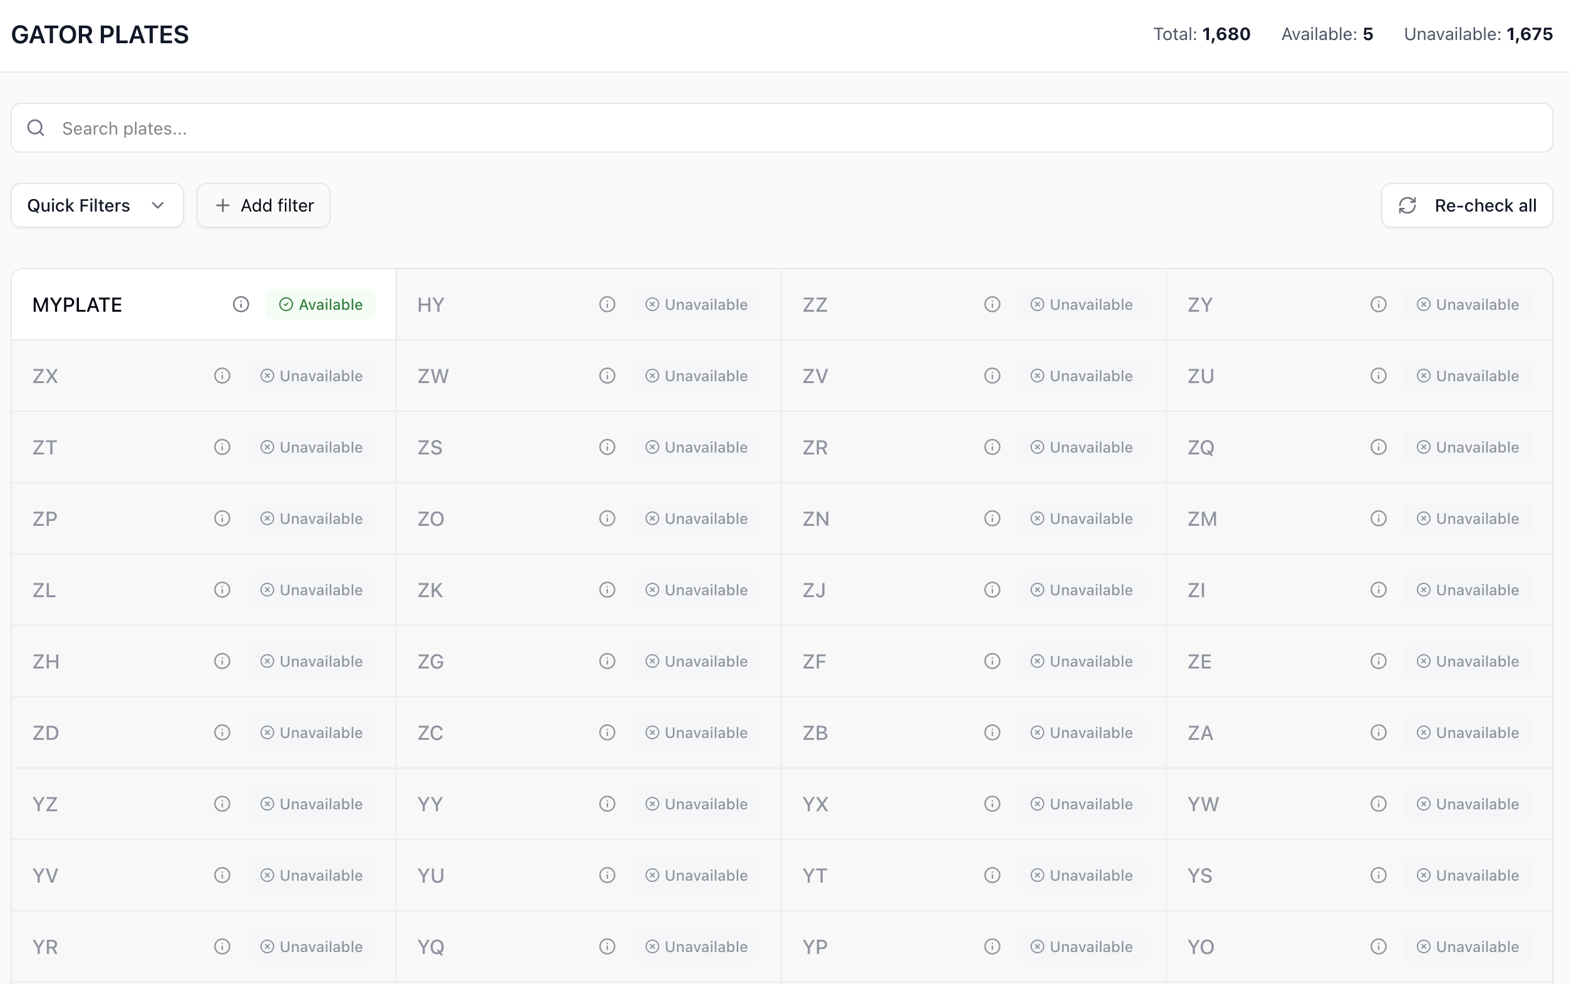The height and width of the screenshot is (984, 1569).
Task: Click the info icon next to MYPLATE
Action: pyautogui.click(x=241, y=305)
